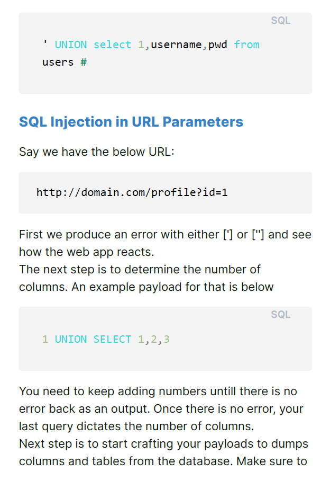Click the SQL label on the 1,2,3 code block
This screenshot has width=321, height=480.
click(280, 314)
